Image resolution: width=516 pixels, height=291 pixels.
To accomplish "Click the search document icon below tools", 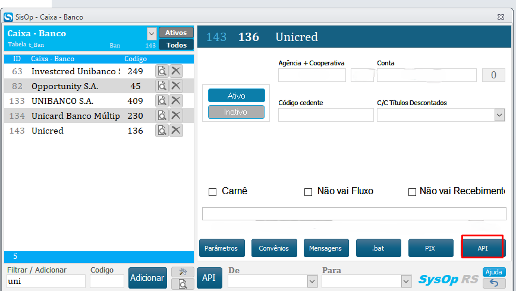I will point(183,284).
